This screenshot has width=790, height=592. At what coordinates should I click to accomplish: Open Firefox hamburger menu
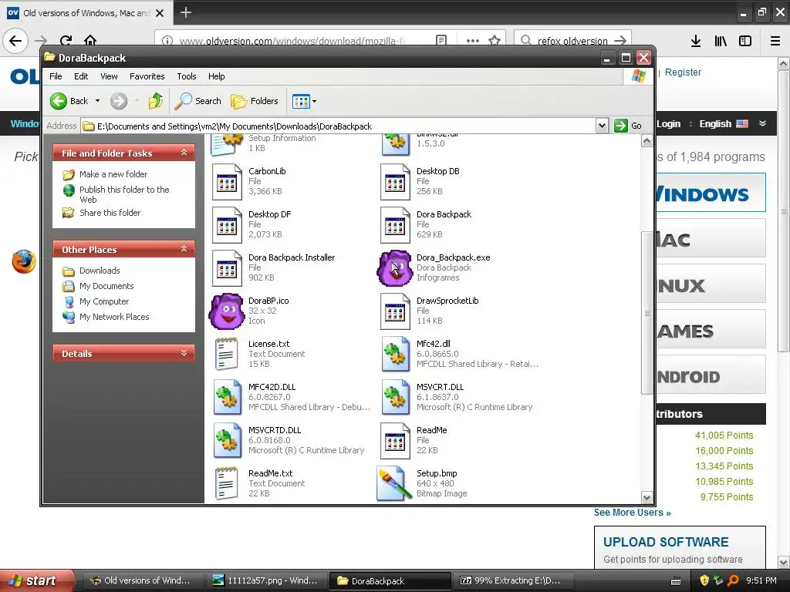[x=775, y=41]
